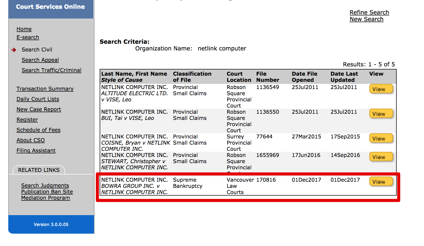Click 'Classification of File' column header
Viewport: 424px width, 246px height.
(192, 77)
